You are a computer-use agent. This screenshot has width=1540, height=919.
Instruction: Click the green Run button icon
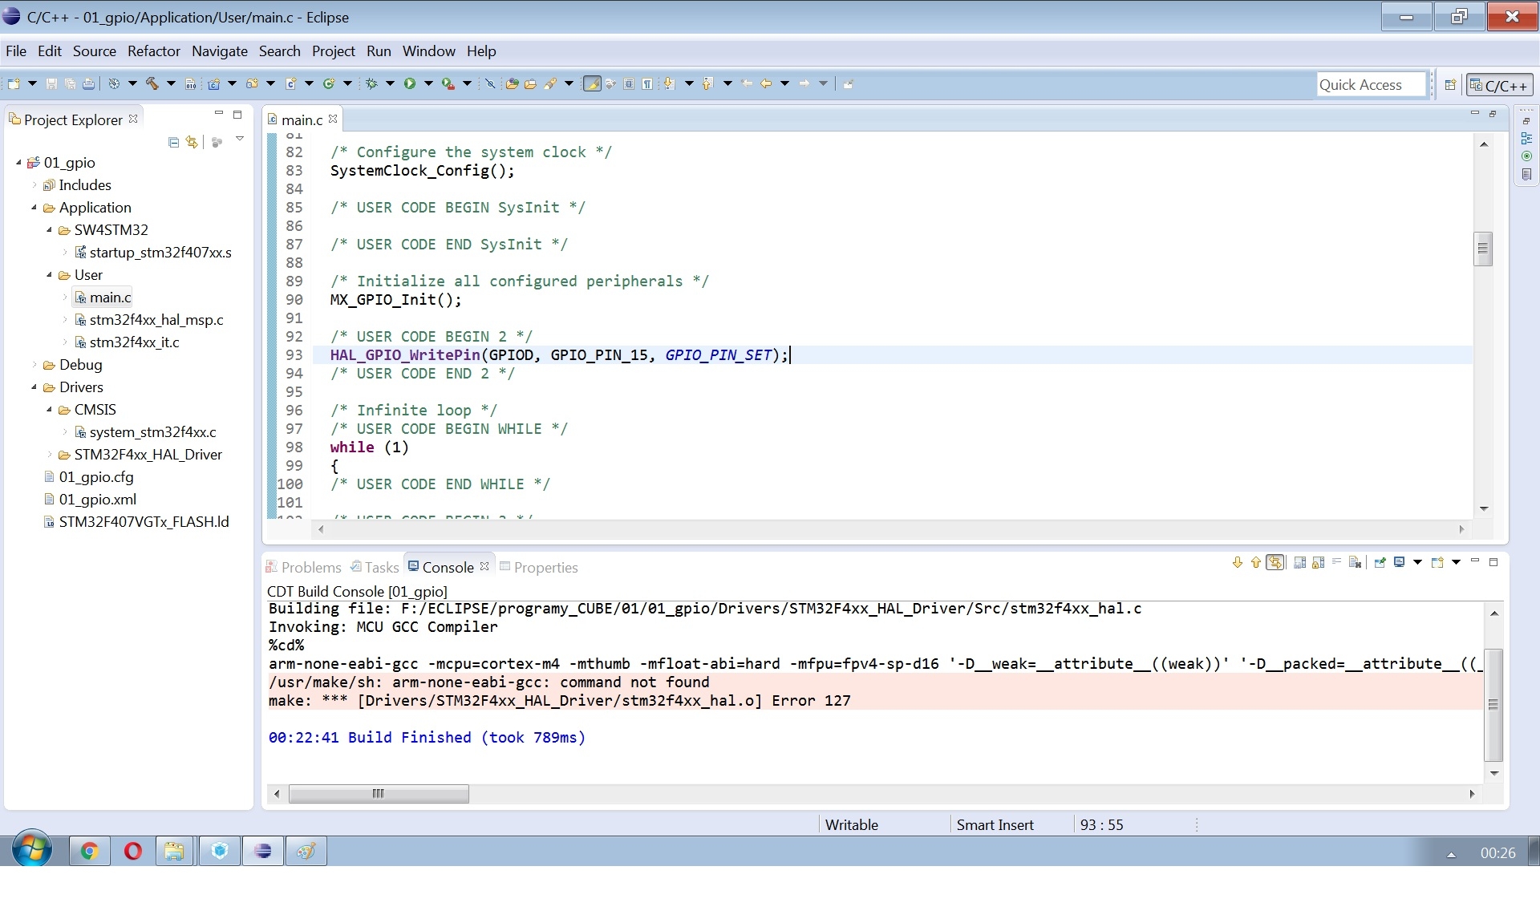(x=409, y=83)
